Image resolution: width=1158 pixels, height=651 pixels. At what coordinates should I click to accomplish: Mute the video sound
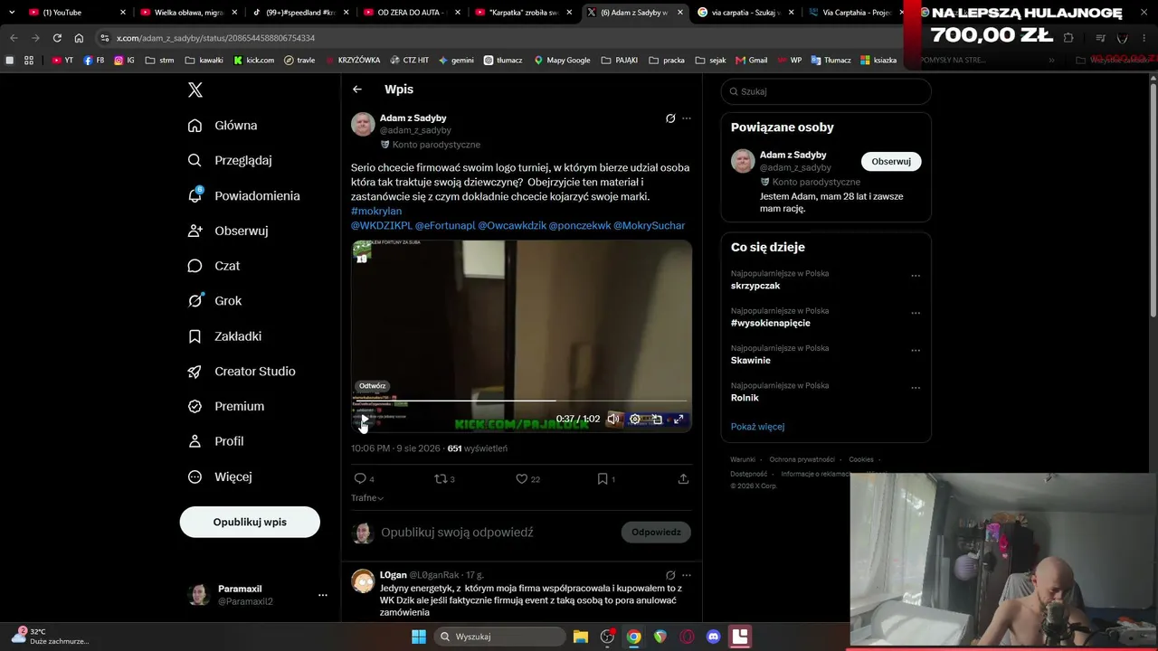(x=613, y=419)
